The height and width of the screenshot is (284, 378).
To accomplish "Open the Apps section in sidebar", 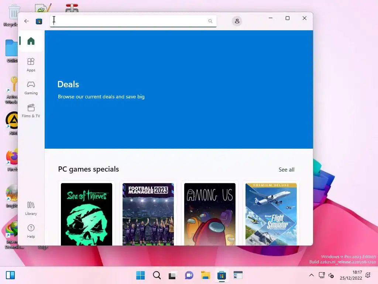I will (x=31, y=65).
